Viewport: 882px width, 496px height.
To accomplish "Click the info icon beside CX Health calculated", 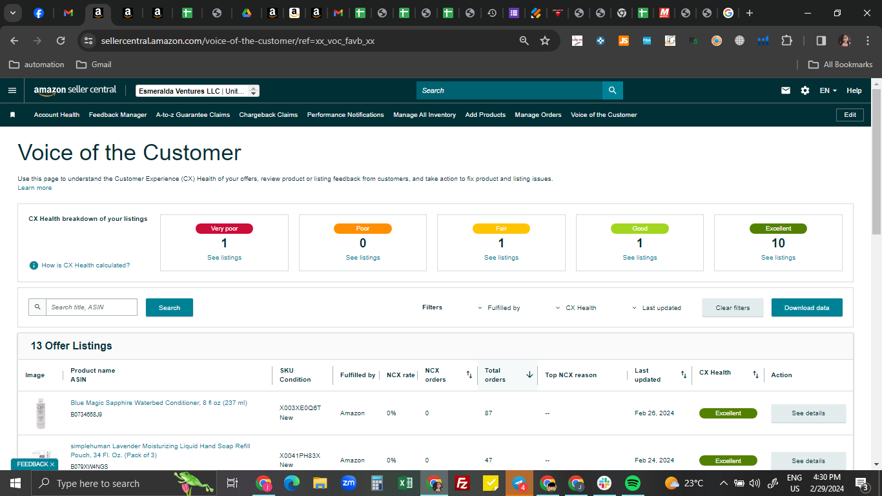I will tap(34, 265).
